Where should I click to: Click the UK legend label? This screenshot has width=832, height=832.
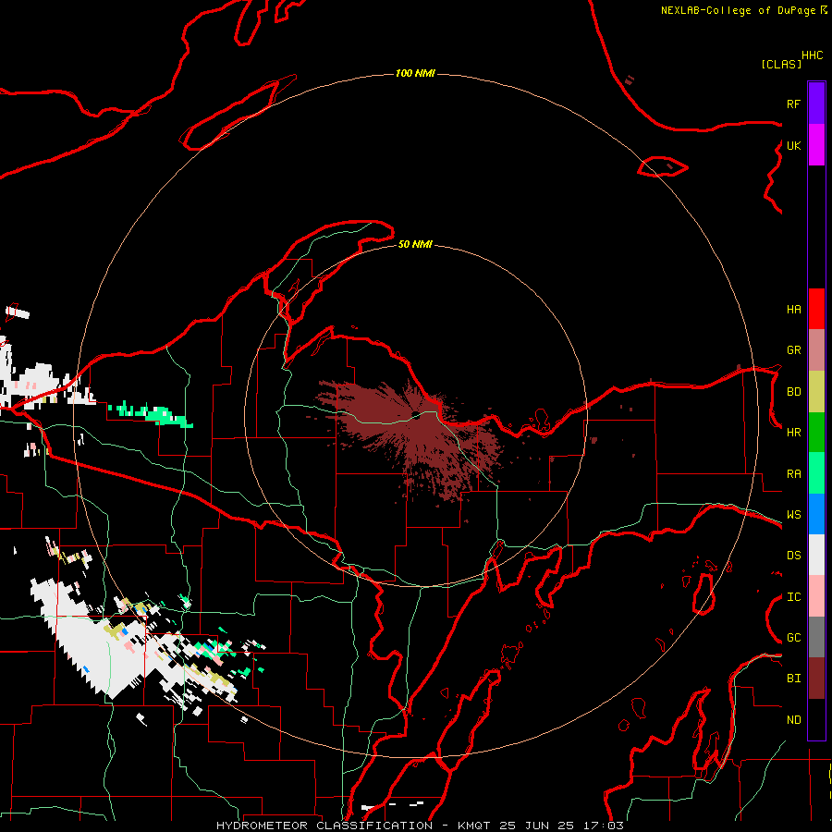pyautogui.click(x=793, y=145)
